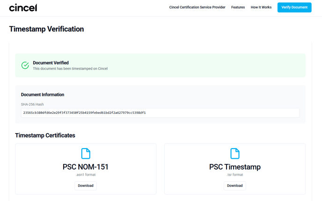Click inside the SHA-256 hash field
Image resolution: width=322 pixels, height=201 pixels.
point(160,113)
